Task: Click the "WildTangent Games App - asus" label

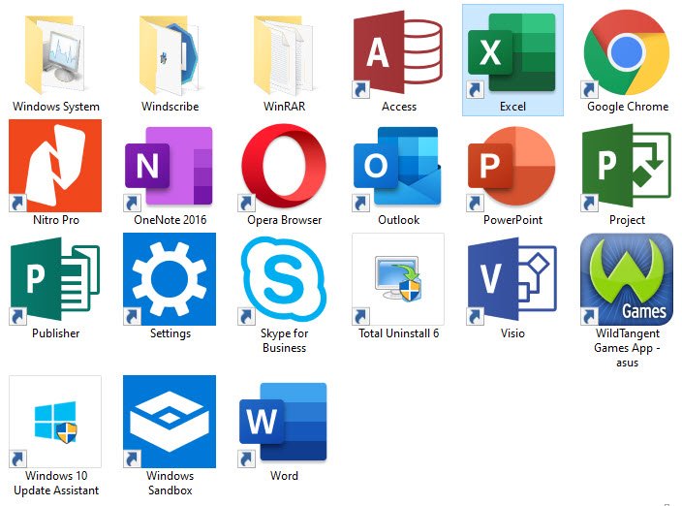Action: click(627, 348)
